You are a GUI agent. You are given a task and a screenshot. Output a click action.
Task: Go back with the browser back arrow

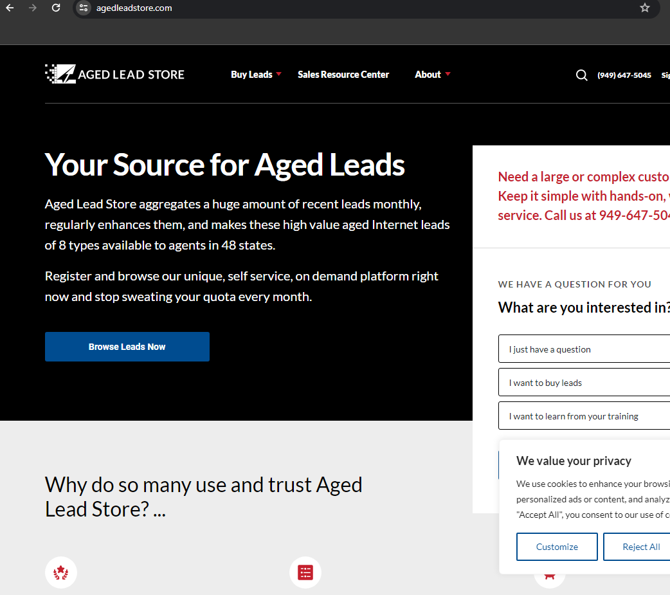coord(10,8)
